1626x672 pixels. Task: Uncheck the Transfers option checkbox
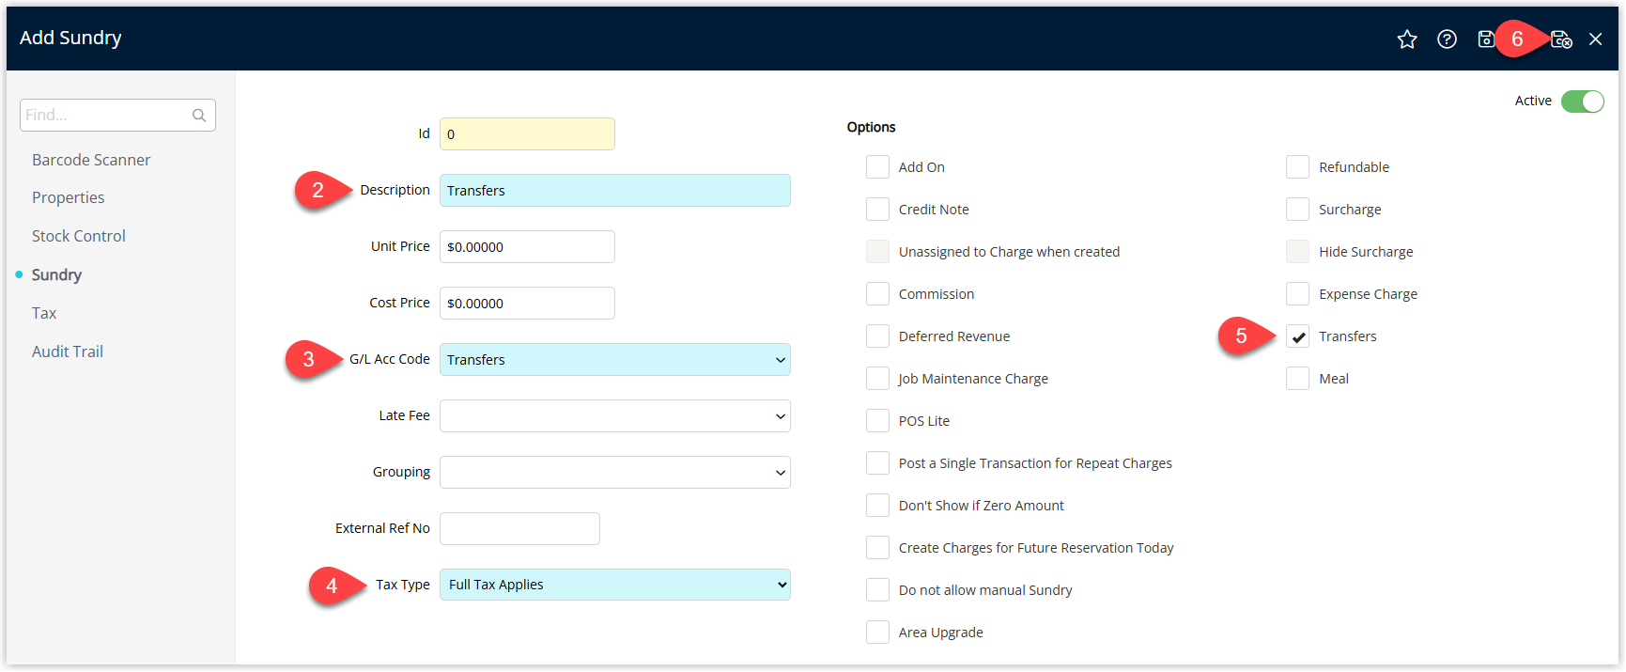pyautogui.click(x=1297, y=336)
